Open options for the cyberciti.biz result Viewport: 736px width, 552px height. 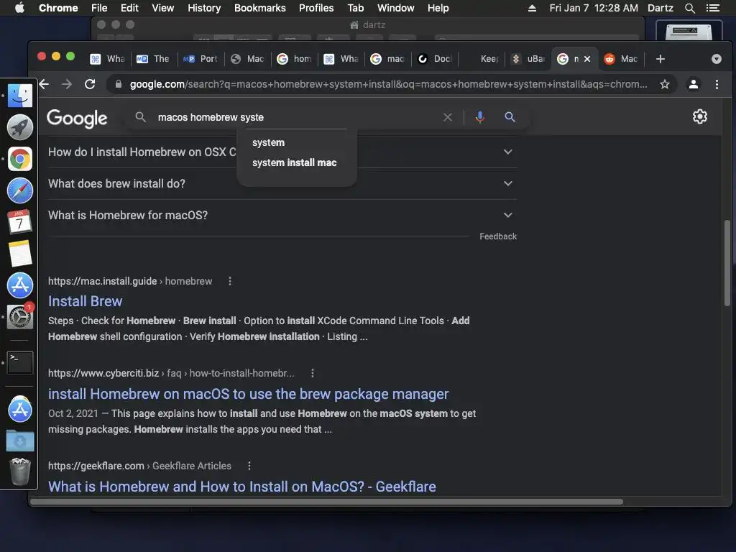(313, 373)
